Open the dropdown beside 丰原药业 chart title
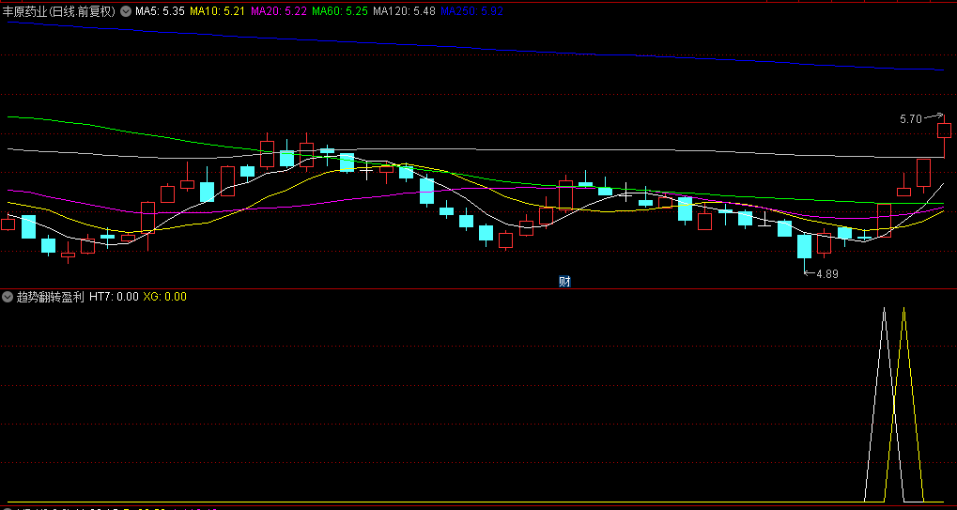The width and height of the screenshot is (957, 510). pyautogui.click(x=126, y=11)
